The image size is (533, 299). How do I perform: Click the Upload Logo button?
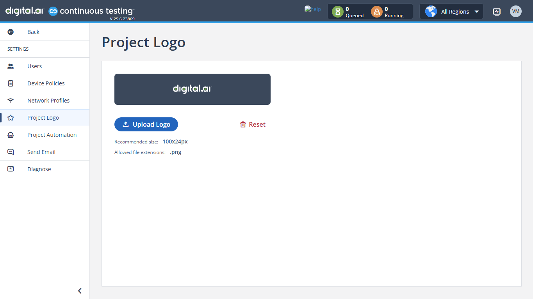(x=146, y=124)
